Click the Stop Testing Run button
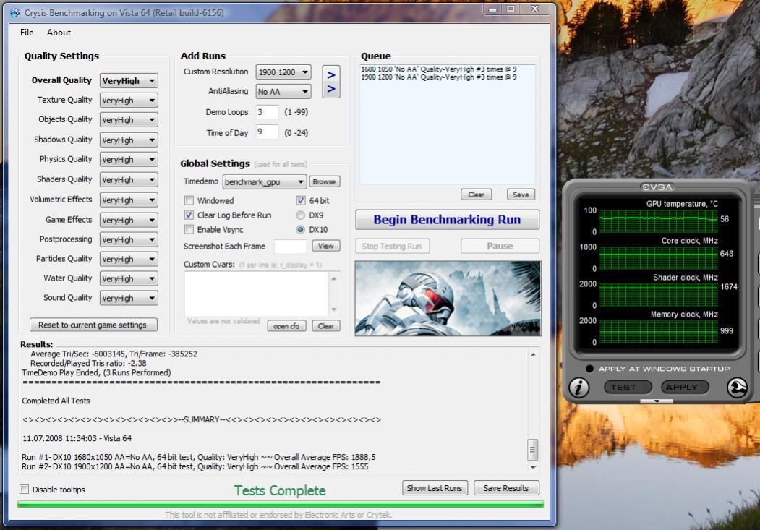 coord(392,246)
